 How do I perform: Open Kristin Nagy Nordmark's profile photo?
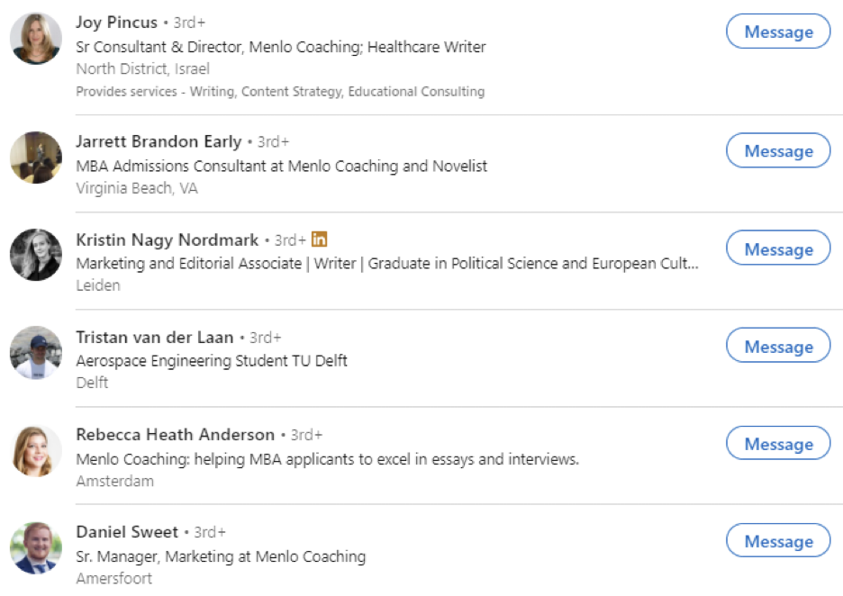[x=36, y=255]
